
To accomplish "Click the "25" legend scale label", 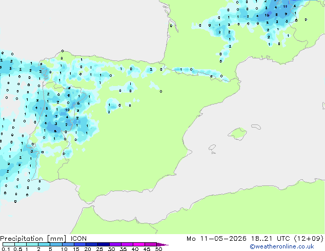I will (x=99, y=249).
